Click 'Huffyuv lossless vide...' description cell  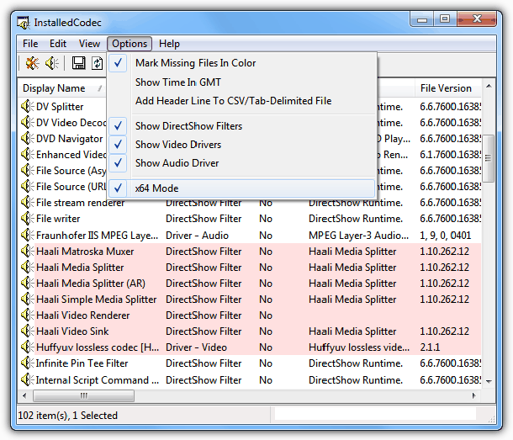point(359,347)
